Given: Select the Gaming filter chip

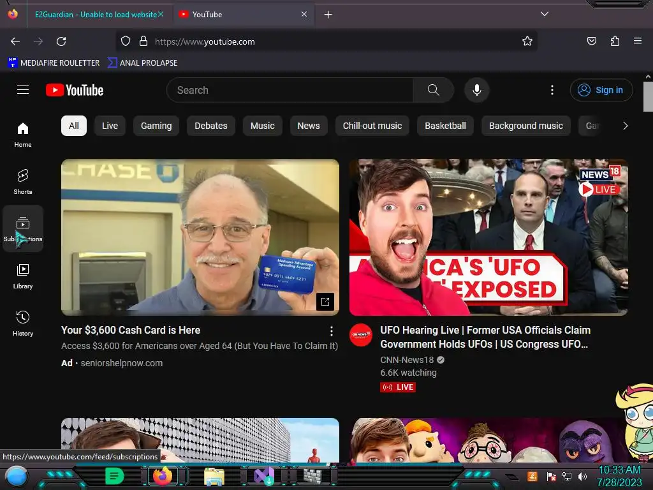Looking at the screenshot, I should (156, 126).
